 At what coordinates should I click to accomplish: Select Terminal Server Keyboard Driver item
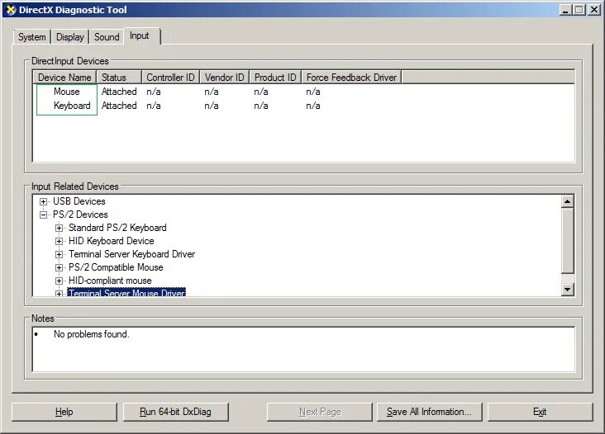pyautogui.click(x=131, y=254)
